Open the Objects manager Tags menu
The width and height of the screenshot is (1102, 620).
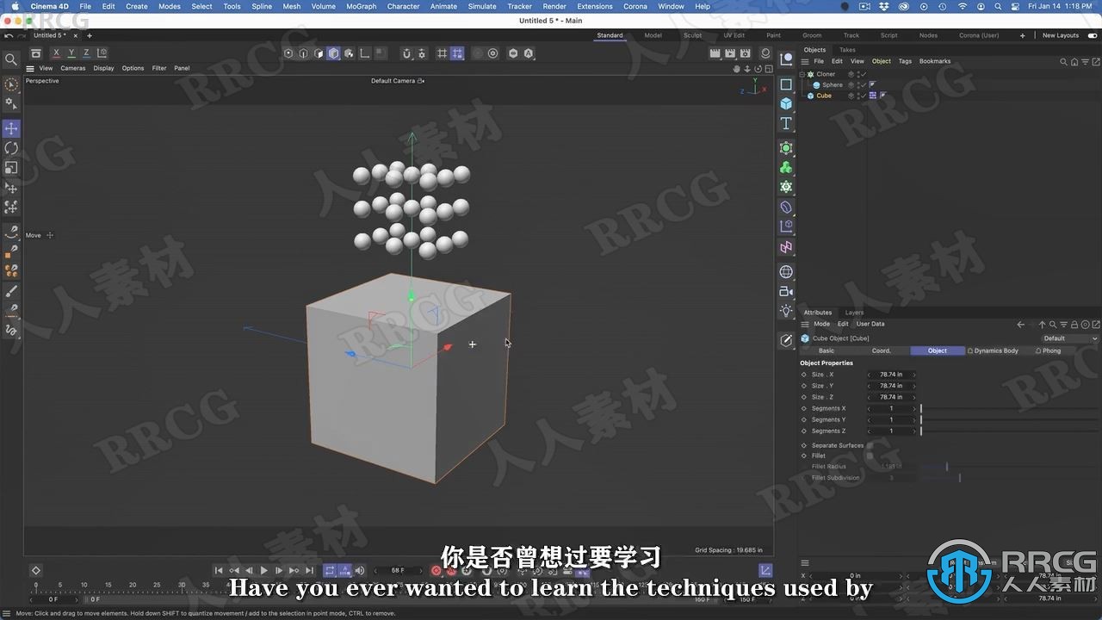point(905,61)
